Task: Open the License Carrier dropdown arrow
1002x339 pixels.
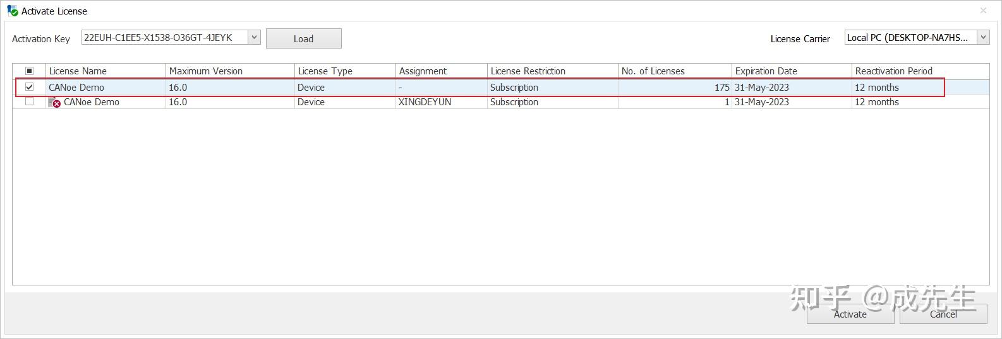Action: [x=983, y=37]
